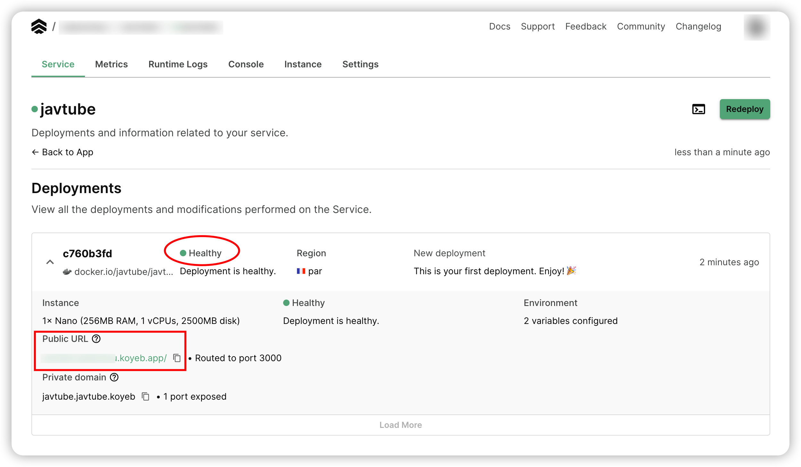This screenshot has width=801, height=467.
Task: Go to the Console tab
Action: [246, 64]
